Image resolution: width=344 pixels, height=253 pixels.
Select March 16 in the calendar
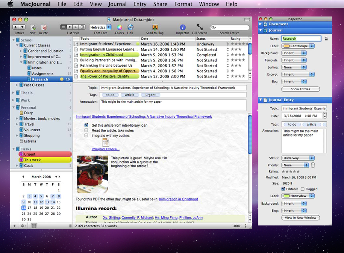coord(24,208)
